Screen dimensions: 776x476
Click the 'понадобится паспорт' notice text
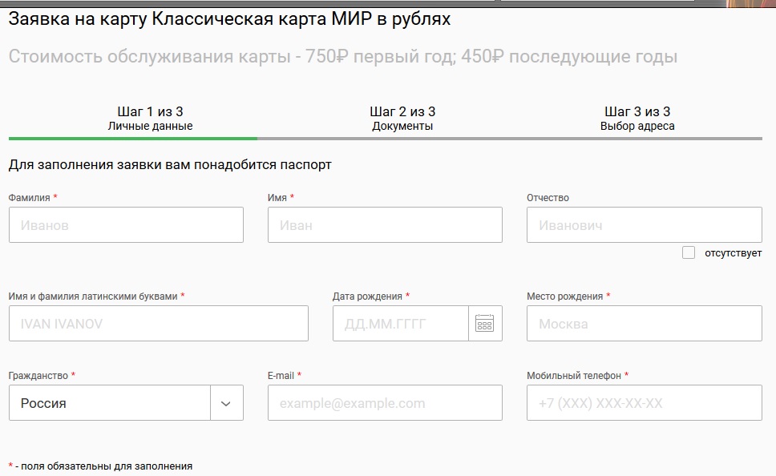(x=170, y=165)
